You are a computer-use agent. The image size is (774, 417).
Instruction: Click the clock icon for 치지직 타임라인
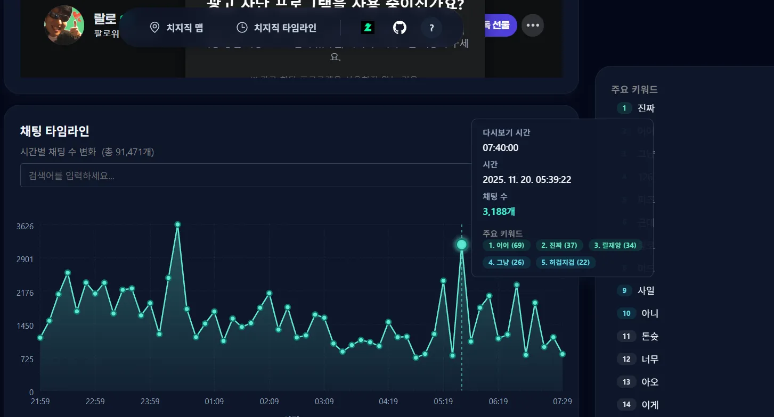click(x=242, y=28)
